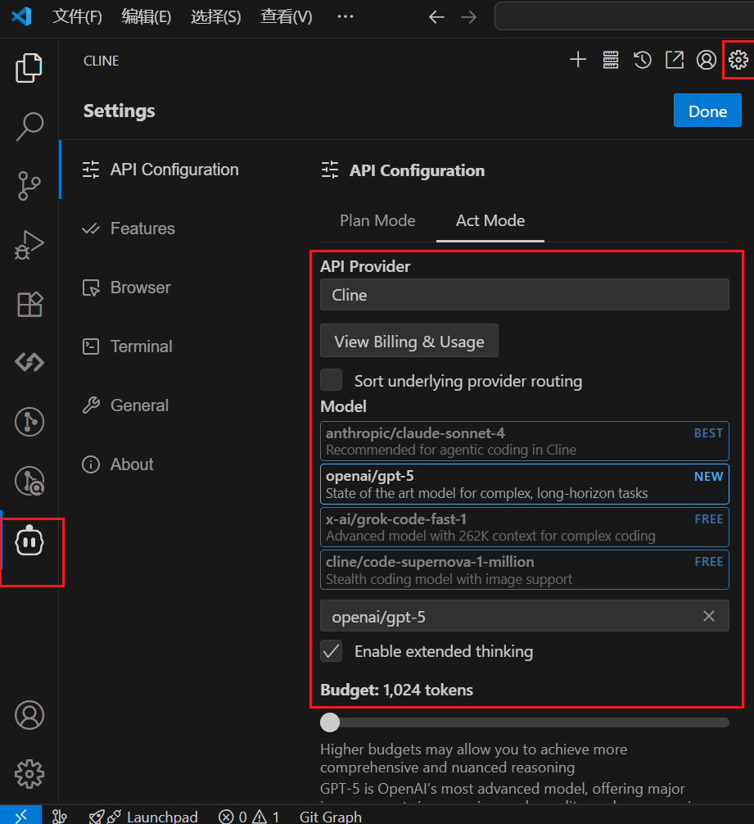Viewport: 754px width, 824px height.
Task: Go forward with the right arrow
Action: point(468,17)
